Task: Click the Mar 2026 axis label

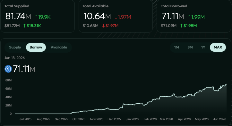Action: pos(166,119)
